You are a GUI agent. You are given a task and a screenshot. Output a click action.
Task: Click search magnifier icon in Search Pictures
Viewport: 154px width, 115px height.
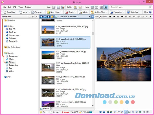tap(150, 7)
